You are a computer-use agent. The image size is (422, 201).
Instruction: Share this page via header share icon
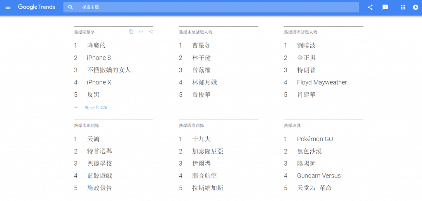click(x=370, y=7)
